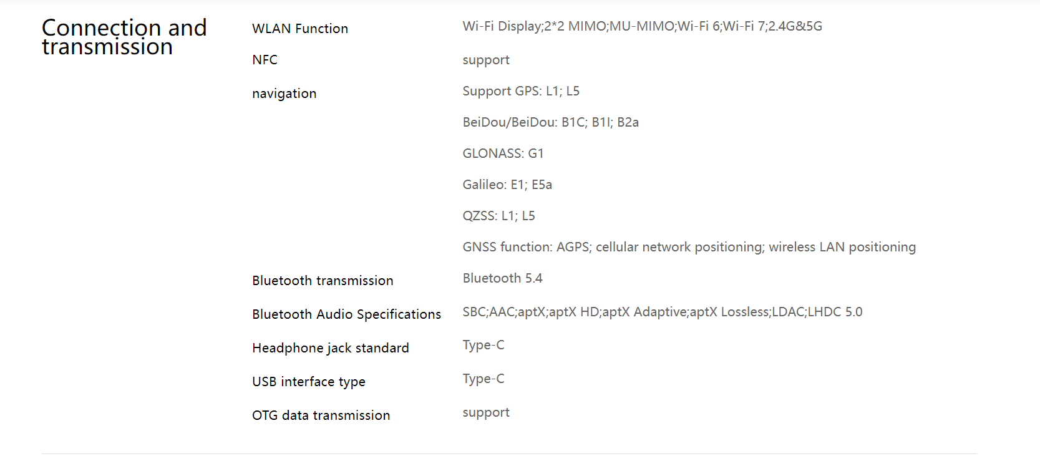
Task: Click the NFC support value
Action: click(x=486, y=61)
